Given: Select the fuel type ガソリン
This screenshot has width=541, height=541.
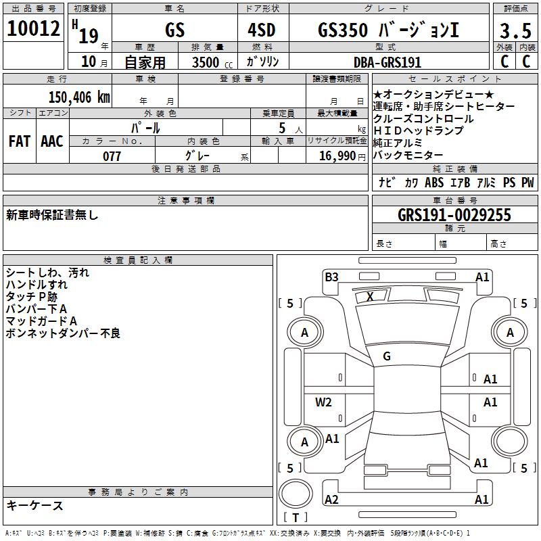Looking at the screenshot, I should tap(262, 62).
